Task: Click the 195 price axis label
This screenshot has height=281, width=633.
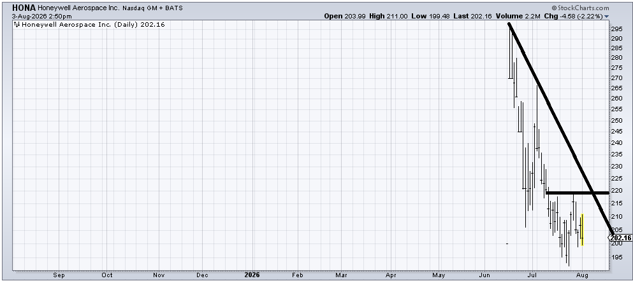Action: pyautogui.click(x=616, y=257)
